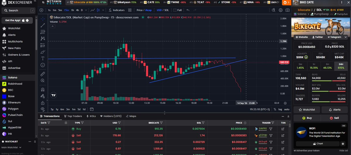Screen dimensions: 351x155
Task: Toggle stay in drawing mode
Action: pyautogui.click(x=43, y=96)
